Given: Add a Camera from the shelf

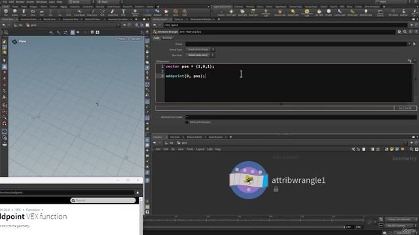Looking at the screenshot, I should (x=221, y=12).
